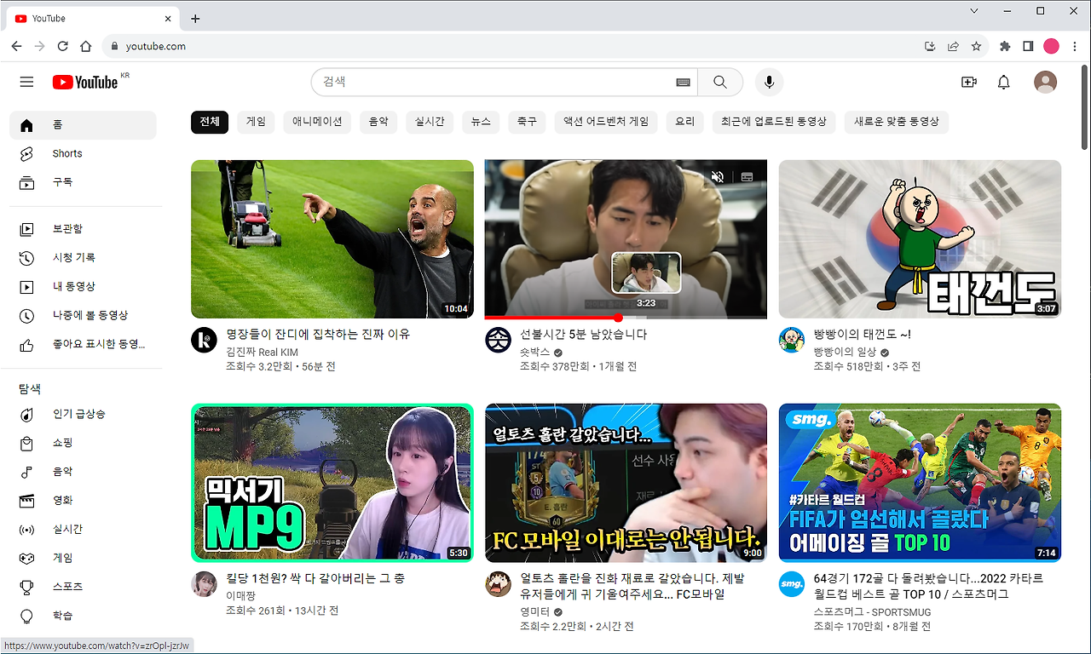This screenshot has width=1091, height=654.
Task: Open 실시간 in the sidebar explore list
Action: tap(83, 530)
